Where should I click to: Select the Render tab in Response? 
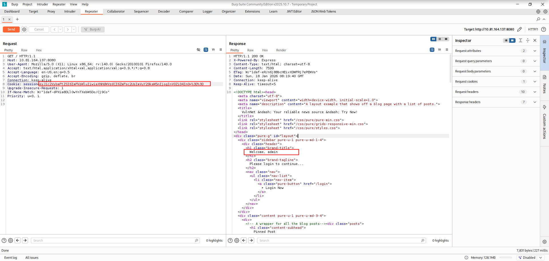pyautogui.click(x=281, y=50)
